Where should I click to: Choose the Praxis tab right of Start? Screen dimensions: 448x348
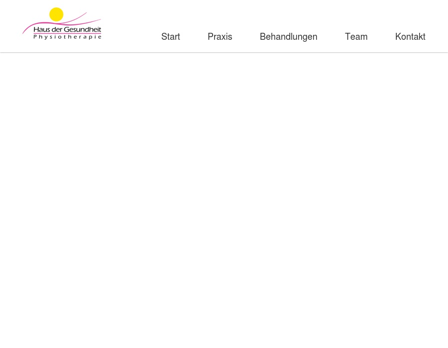(x=220, y=37)
